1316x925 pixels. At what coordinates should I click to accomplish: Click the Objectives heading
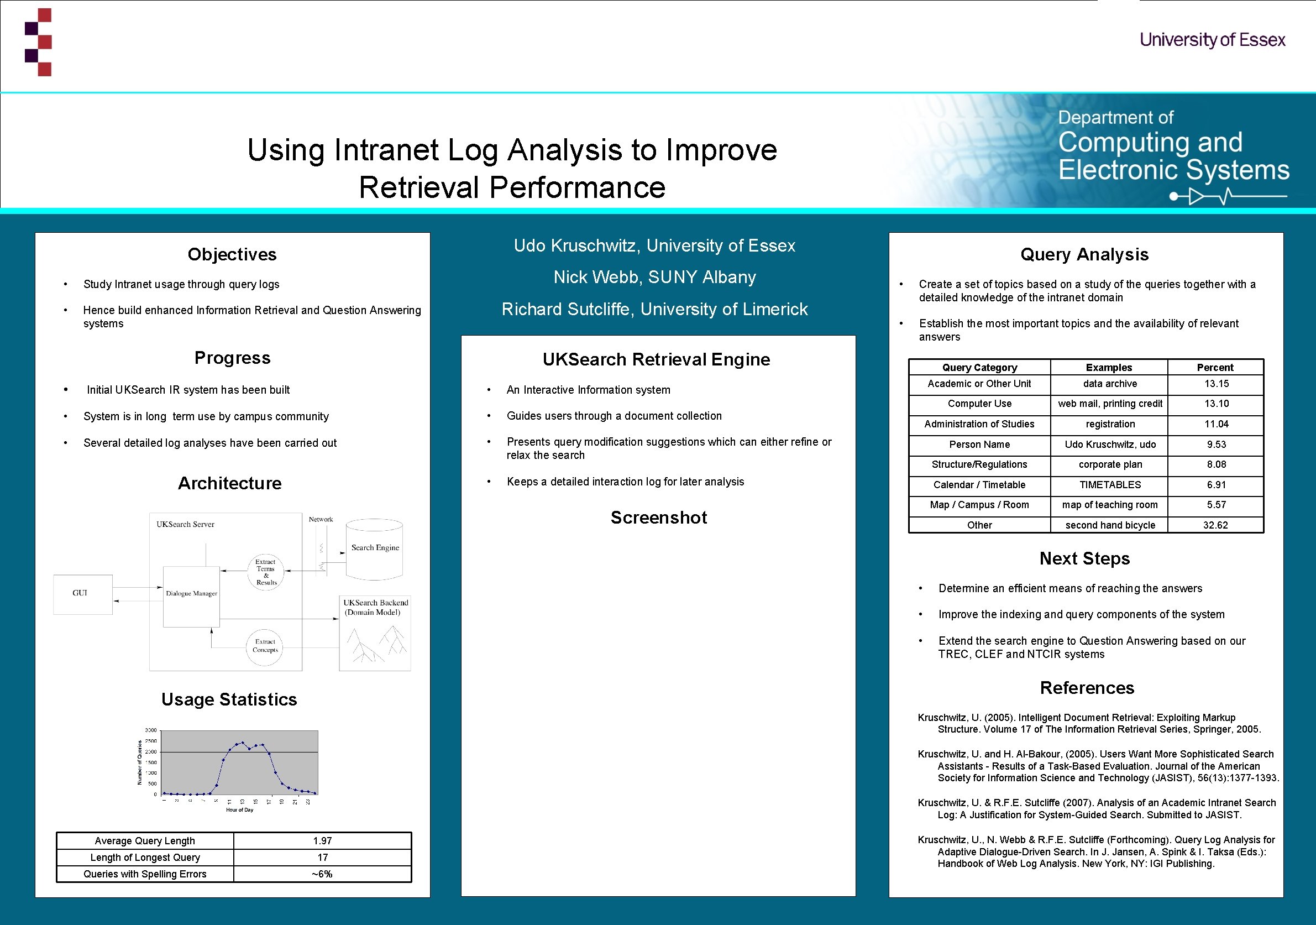pos(232,254)
